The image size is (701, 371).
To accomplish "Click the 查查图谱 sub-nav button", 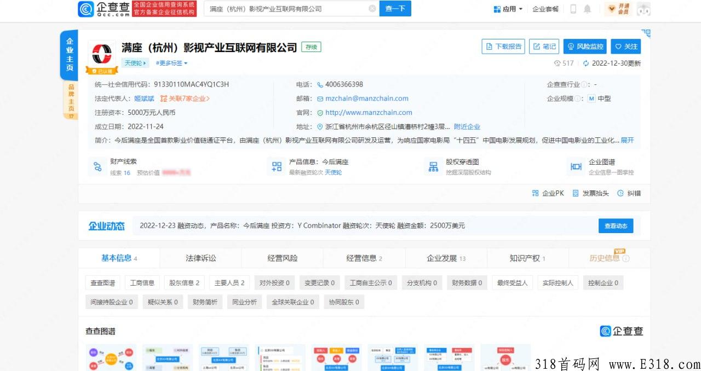I will [102, 283].
